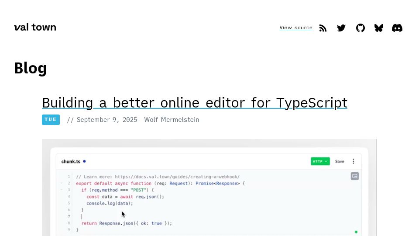
Task: Open the RSS feed icon
Action: tap(323, 28)
